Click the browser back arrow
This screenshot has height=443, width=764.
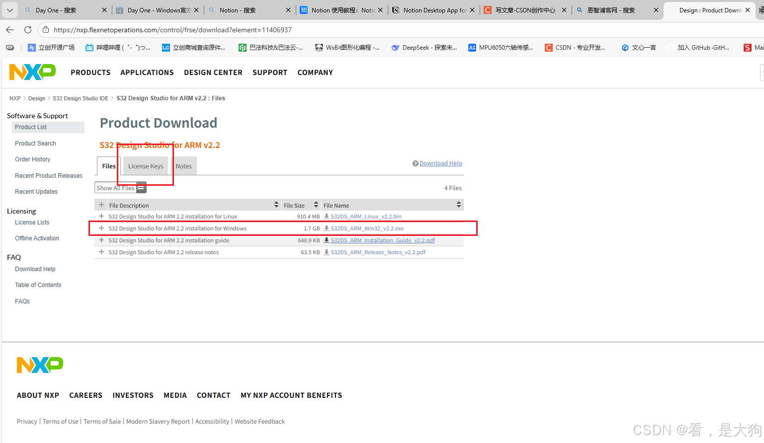click(10, 30)
